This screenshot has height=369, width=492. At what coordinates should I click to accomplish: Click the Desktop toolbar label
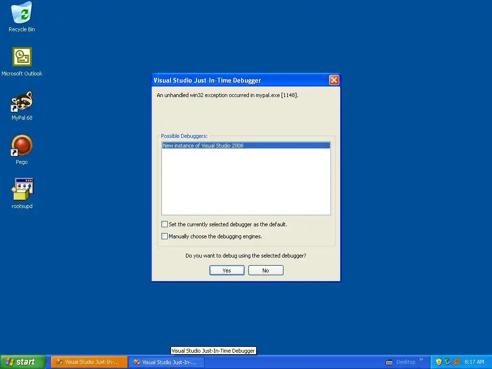coord(406,362)
